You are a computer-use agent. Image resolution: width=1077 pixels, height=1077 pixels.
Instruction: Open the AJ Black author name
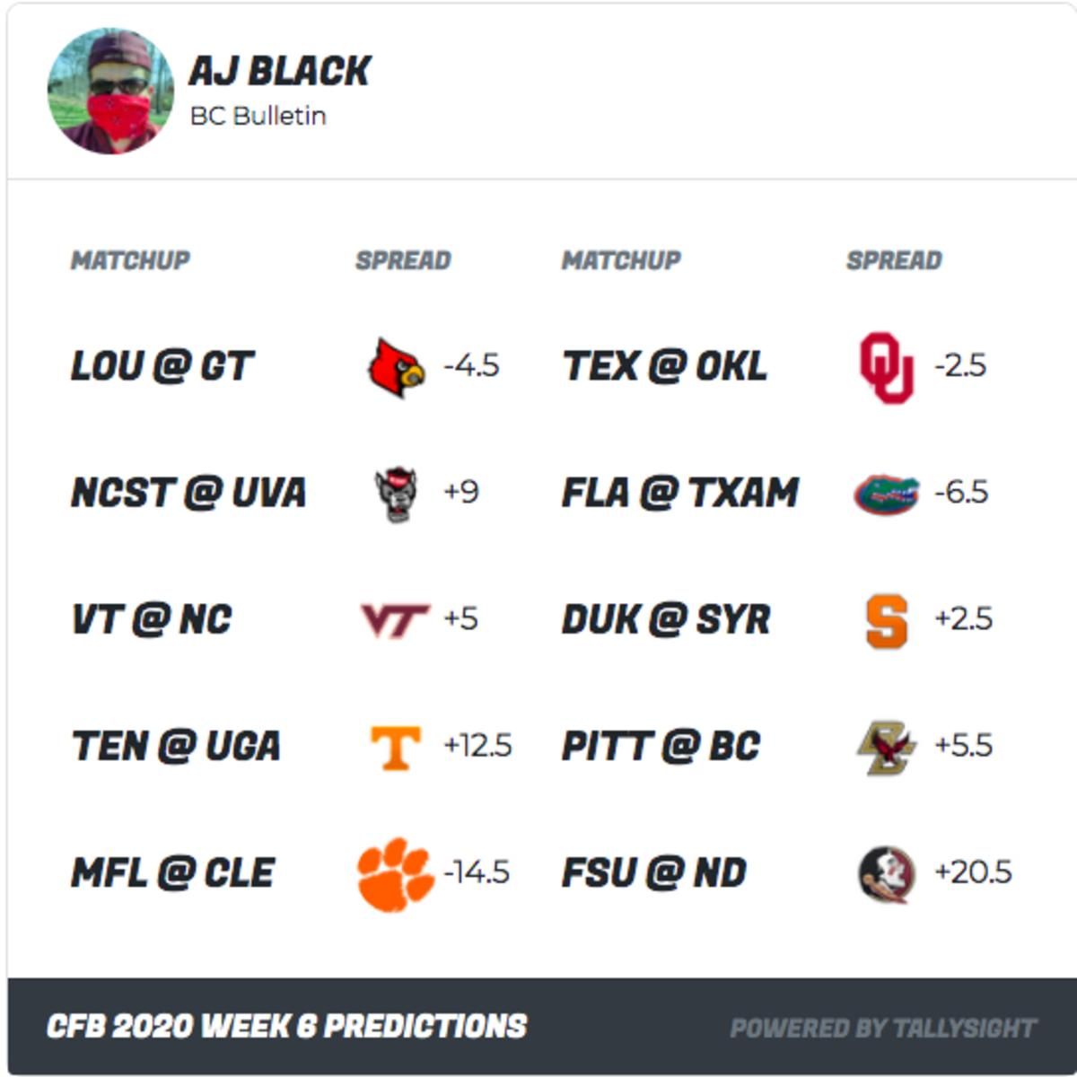(280, 72)
